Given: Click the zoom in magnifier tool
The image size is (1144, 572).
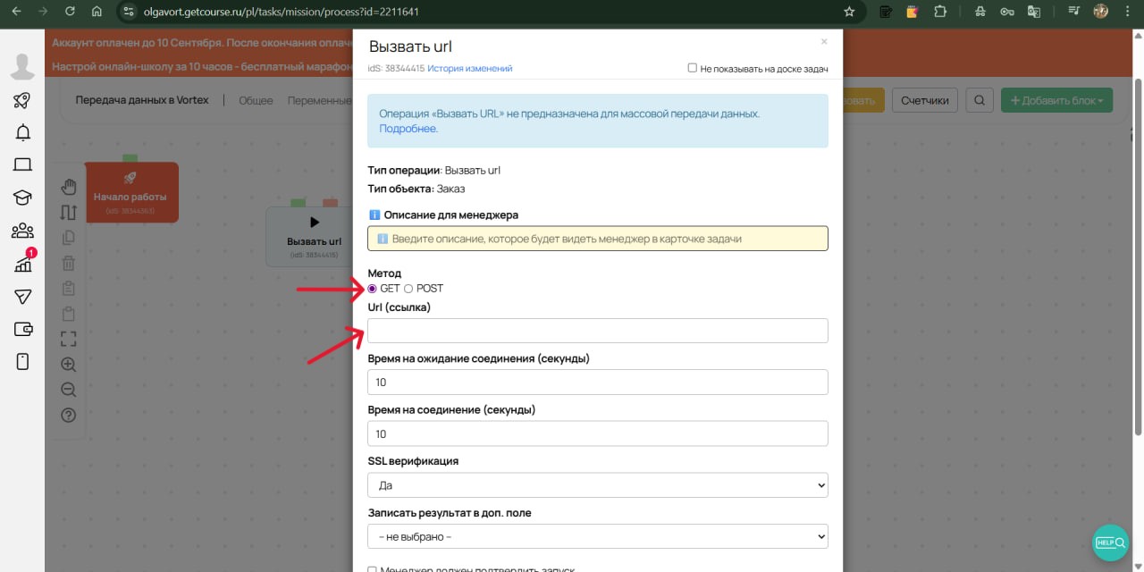Looking at the screenshot, I should point(69,365).
